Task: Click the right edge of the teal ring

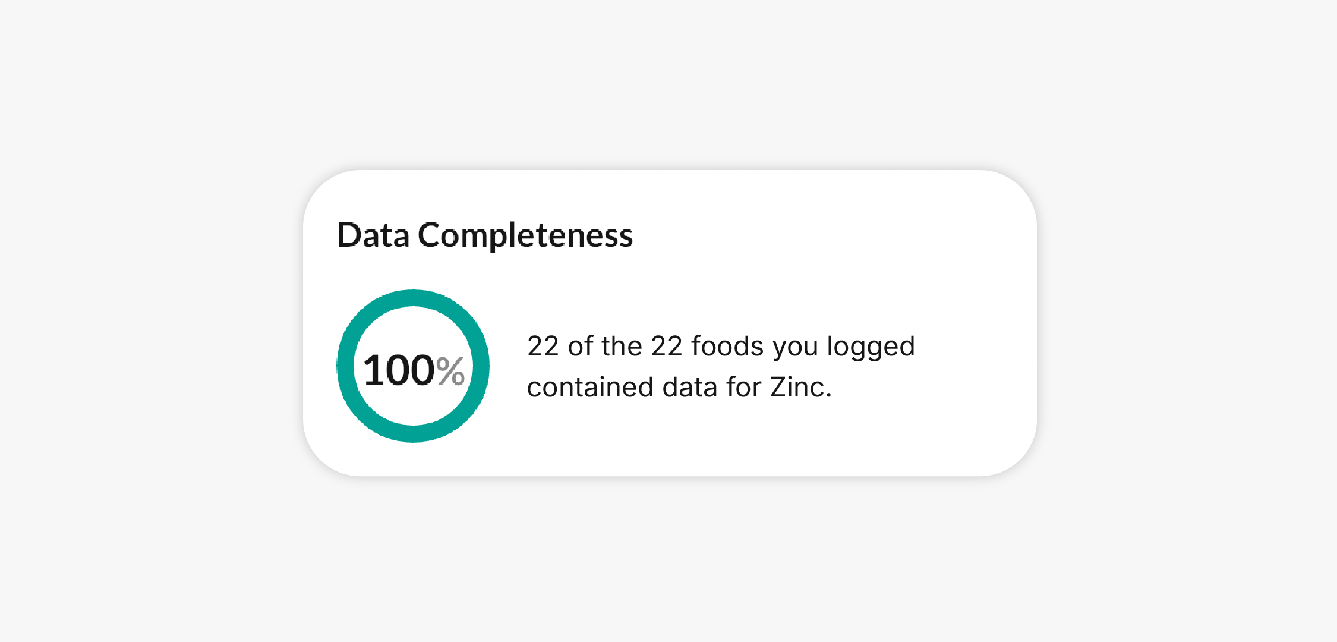Action: 481,366
